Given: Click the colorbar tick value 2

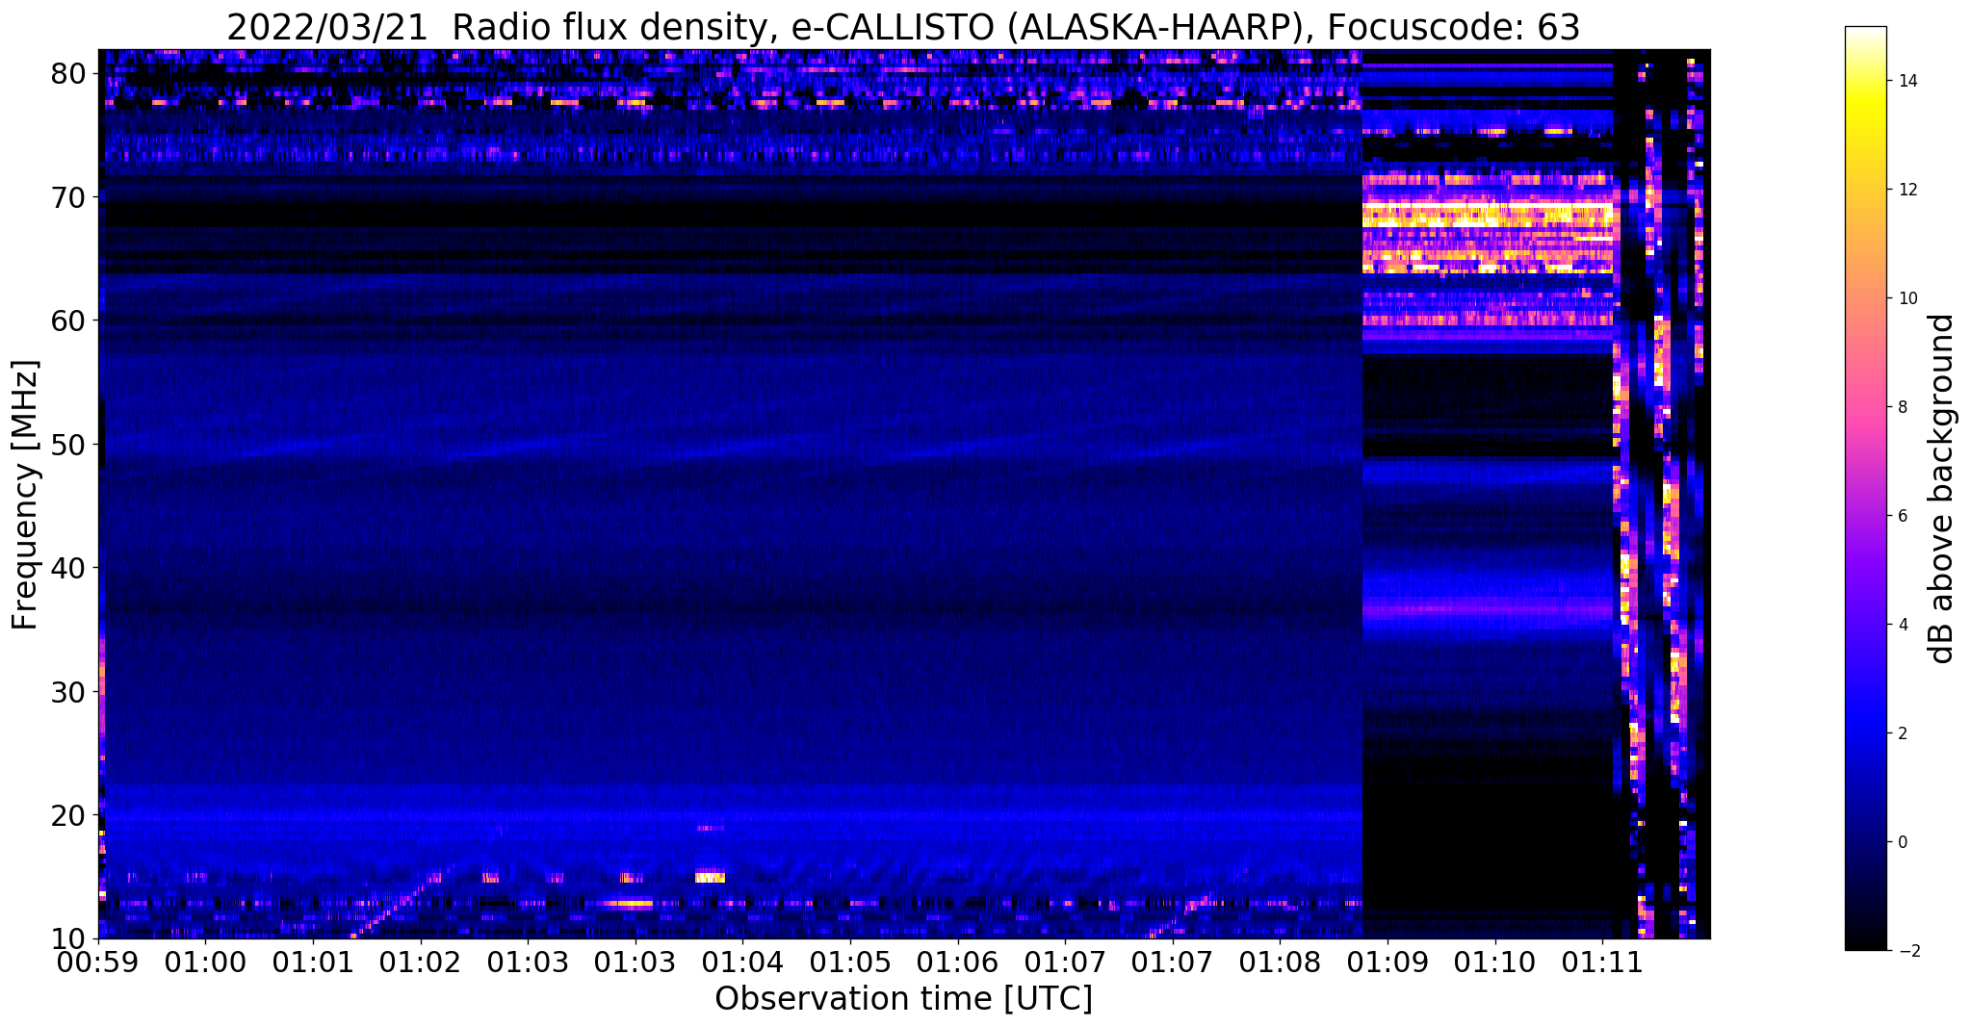Looking at the screenshot, I should coord(1902,733).
